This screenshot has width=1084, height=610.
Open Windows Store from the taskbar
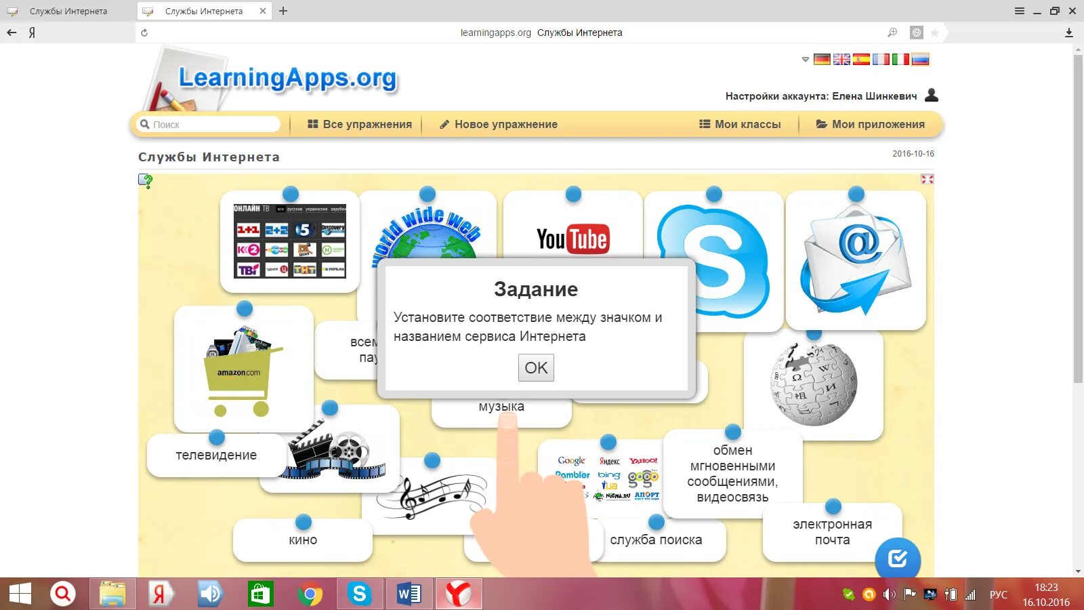point(260,594)
